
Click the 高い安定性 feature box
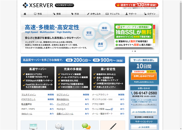[x=108, y=78]
